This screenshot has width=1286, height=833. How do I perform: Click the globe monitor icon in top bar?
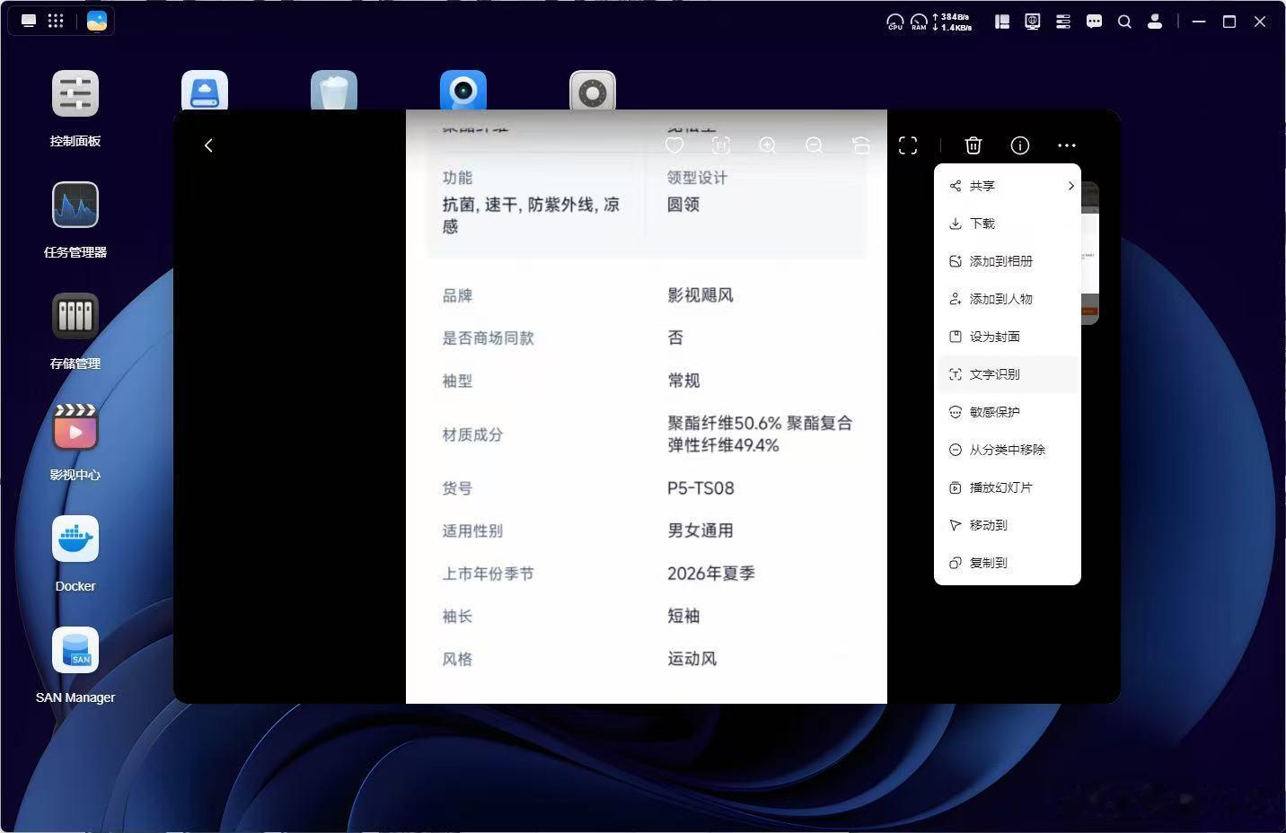point(1033,22)
